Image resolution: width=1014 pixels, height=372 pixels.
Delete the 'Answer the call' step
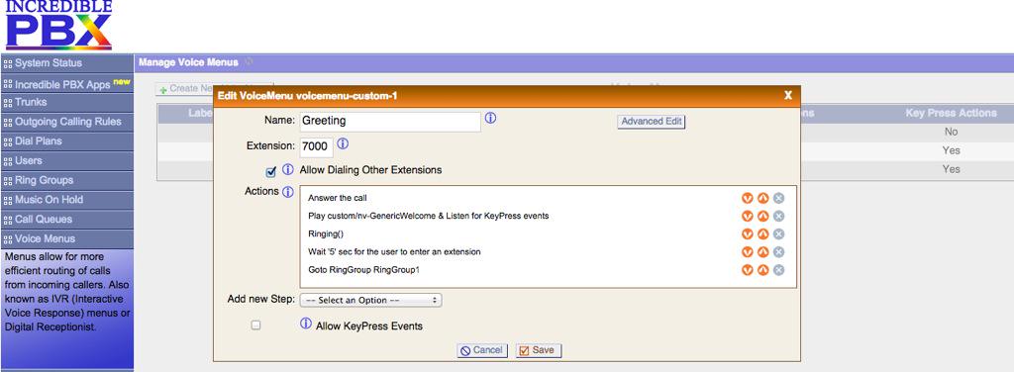point(778,198)
